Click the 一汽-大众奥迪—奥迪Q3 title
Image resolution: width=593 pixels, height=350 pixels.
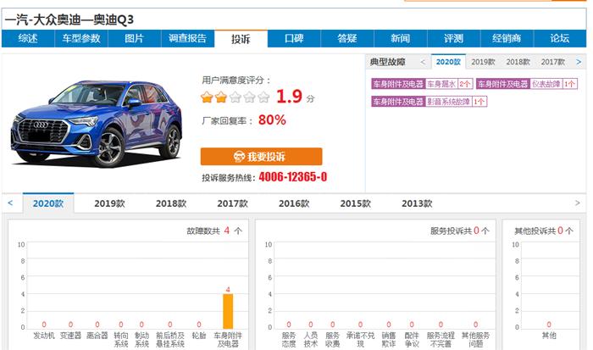pos(69,19)
